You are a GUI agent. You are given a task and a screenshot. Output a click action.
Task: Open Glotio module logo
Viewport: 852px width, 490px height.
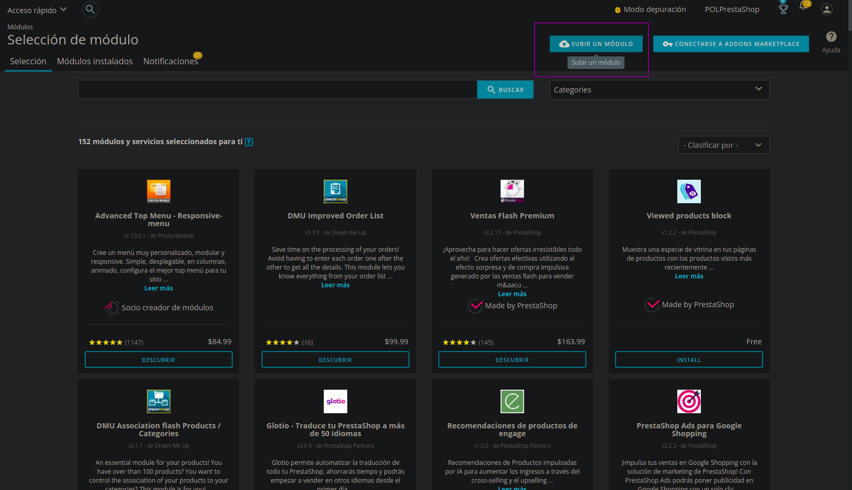335,401
